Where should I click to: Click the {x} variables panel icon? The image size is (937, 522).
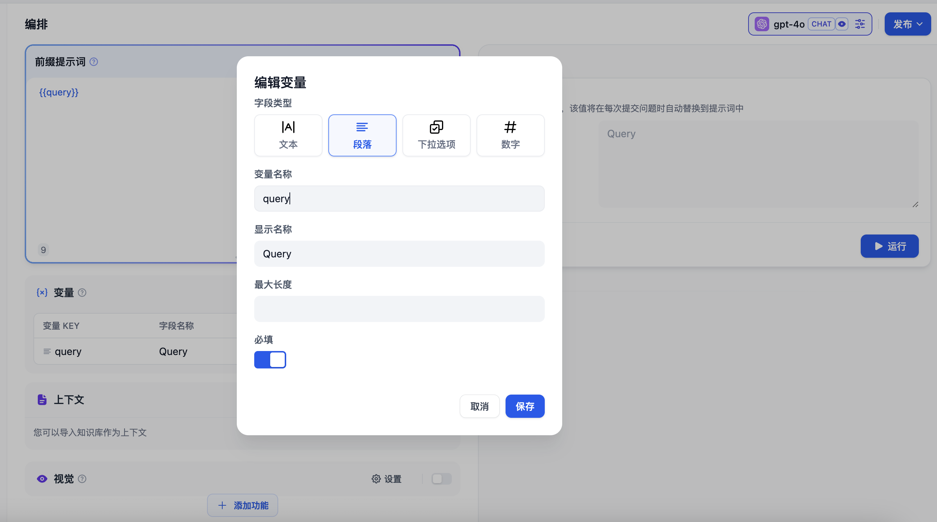pos(42,292)
